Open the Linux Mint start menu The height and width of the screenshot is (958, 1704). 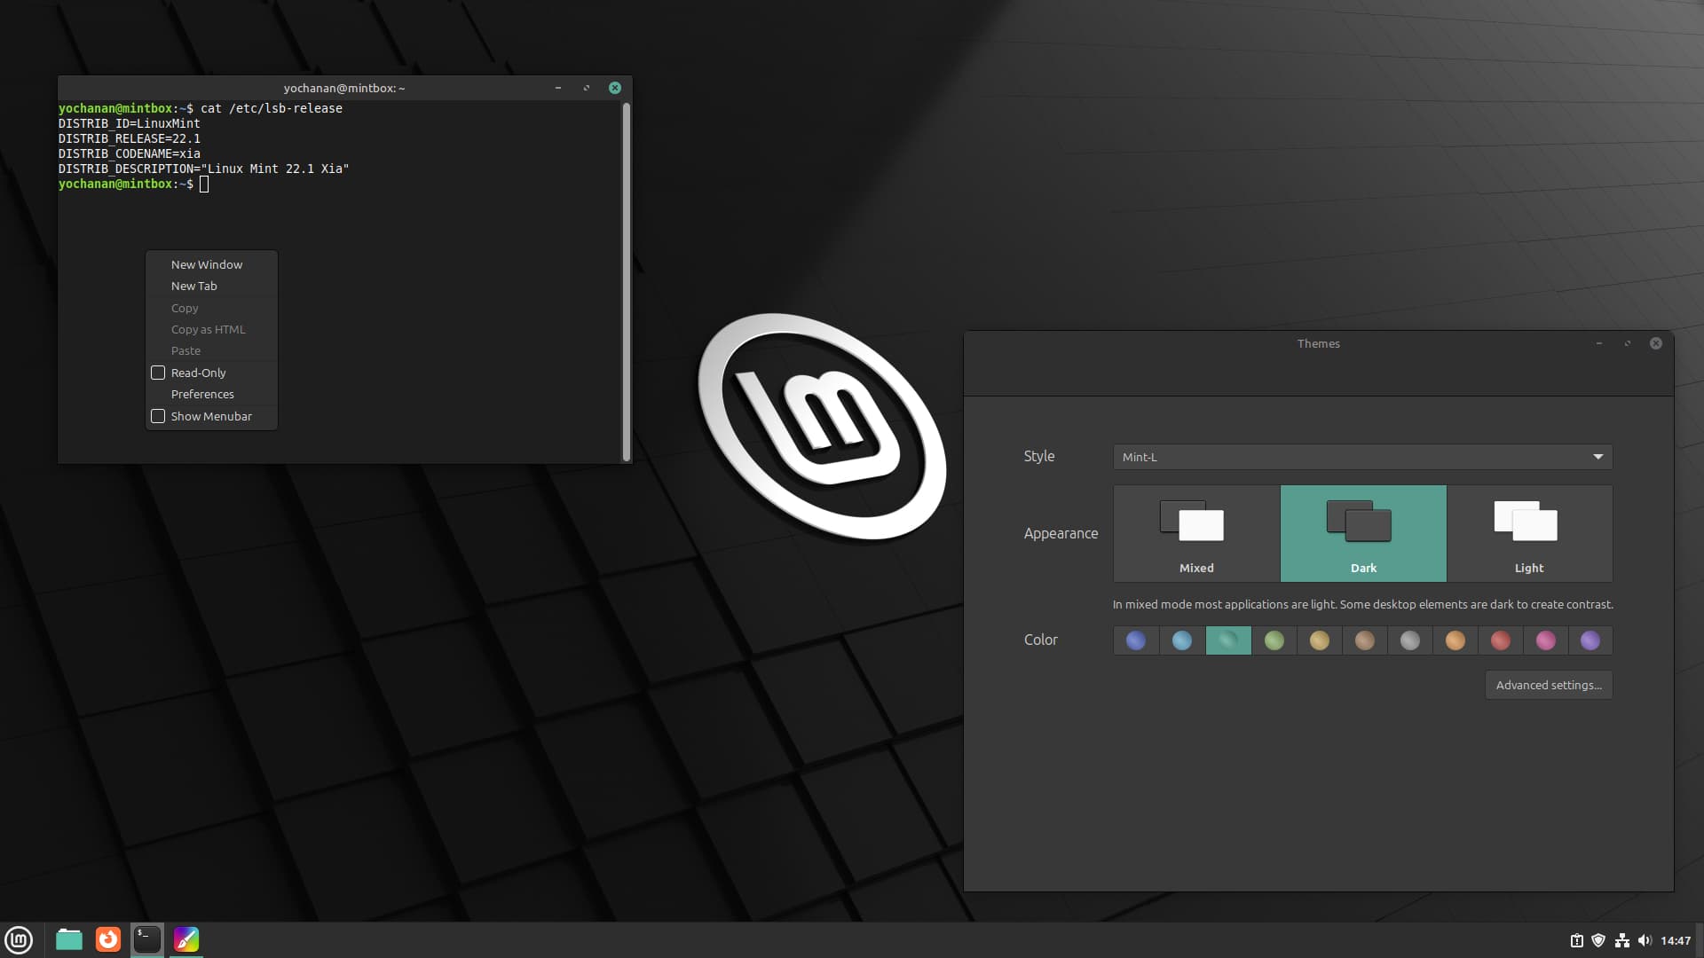19,939
